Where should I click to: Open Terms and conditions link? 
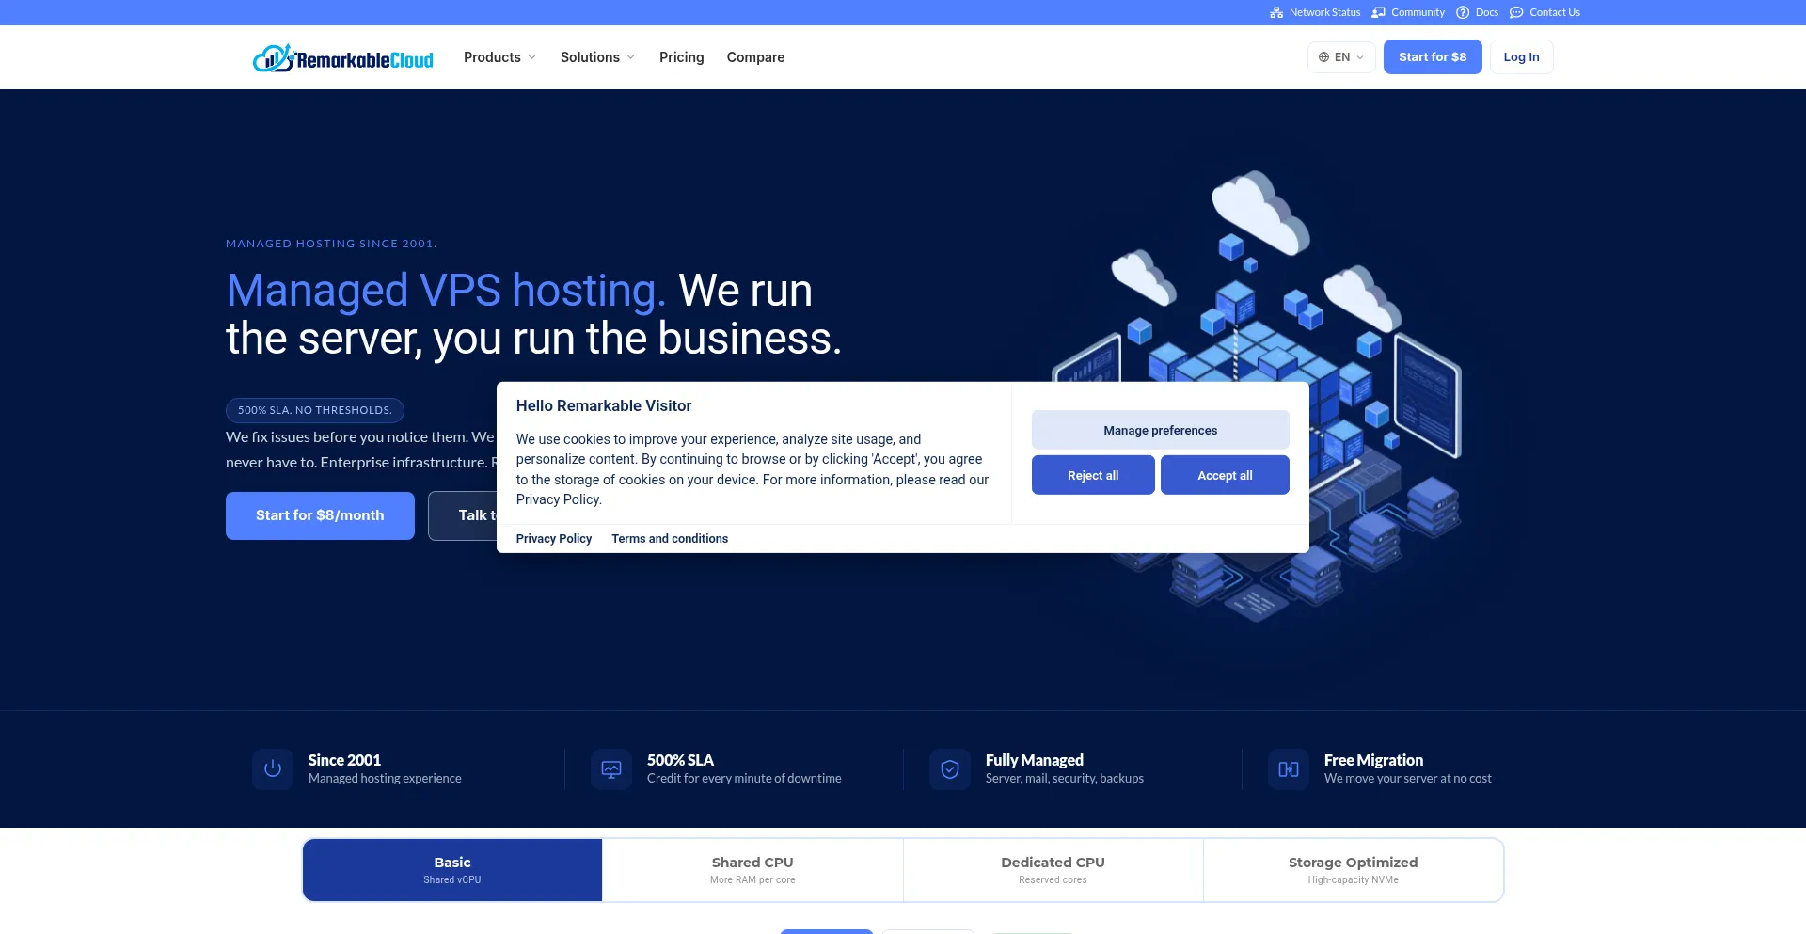click(670, 539)
